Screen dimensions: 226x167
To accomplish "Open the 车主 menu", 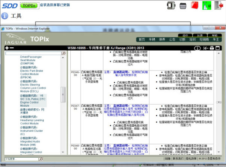I will pos(216,40).
